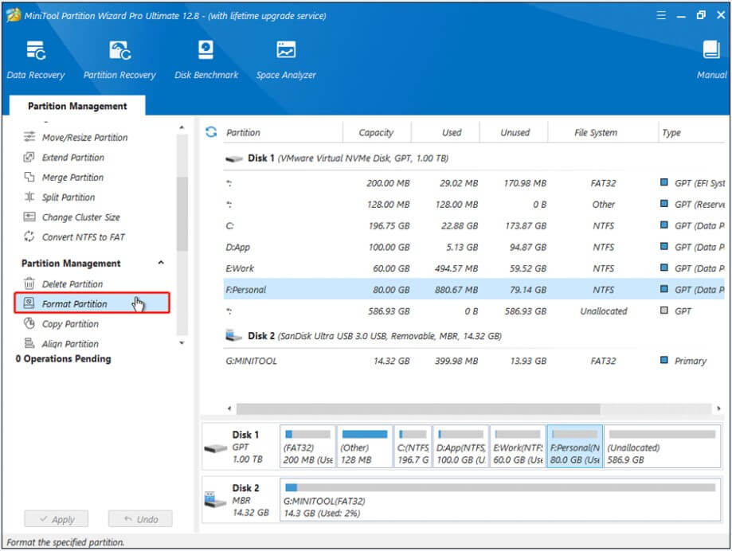
Task: Select the FAT32 block in Disk 1 map
Action: 307,447
